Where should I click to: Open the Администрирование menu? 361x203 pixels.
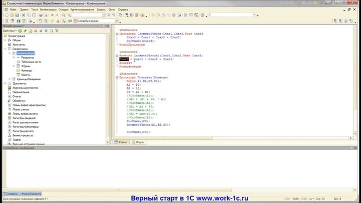pos(82,10)
